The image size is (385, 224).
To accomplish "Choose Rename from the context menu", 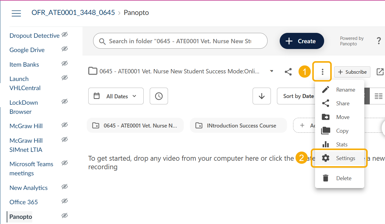I will point(340,90).
